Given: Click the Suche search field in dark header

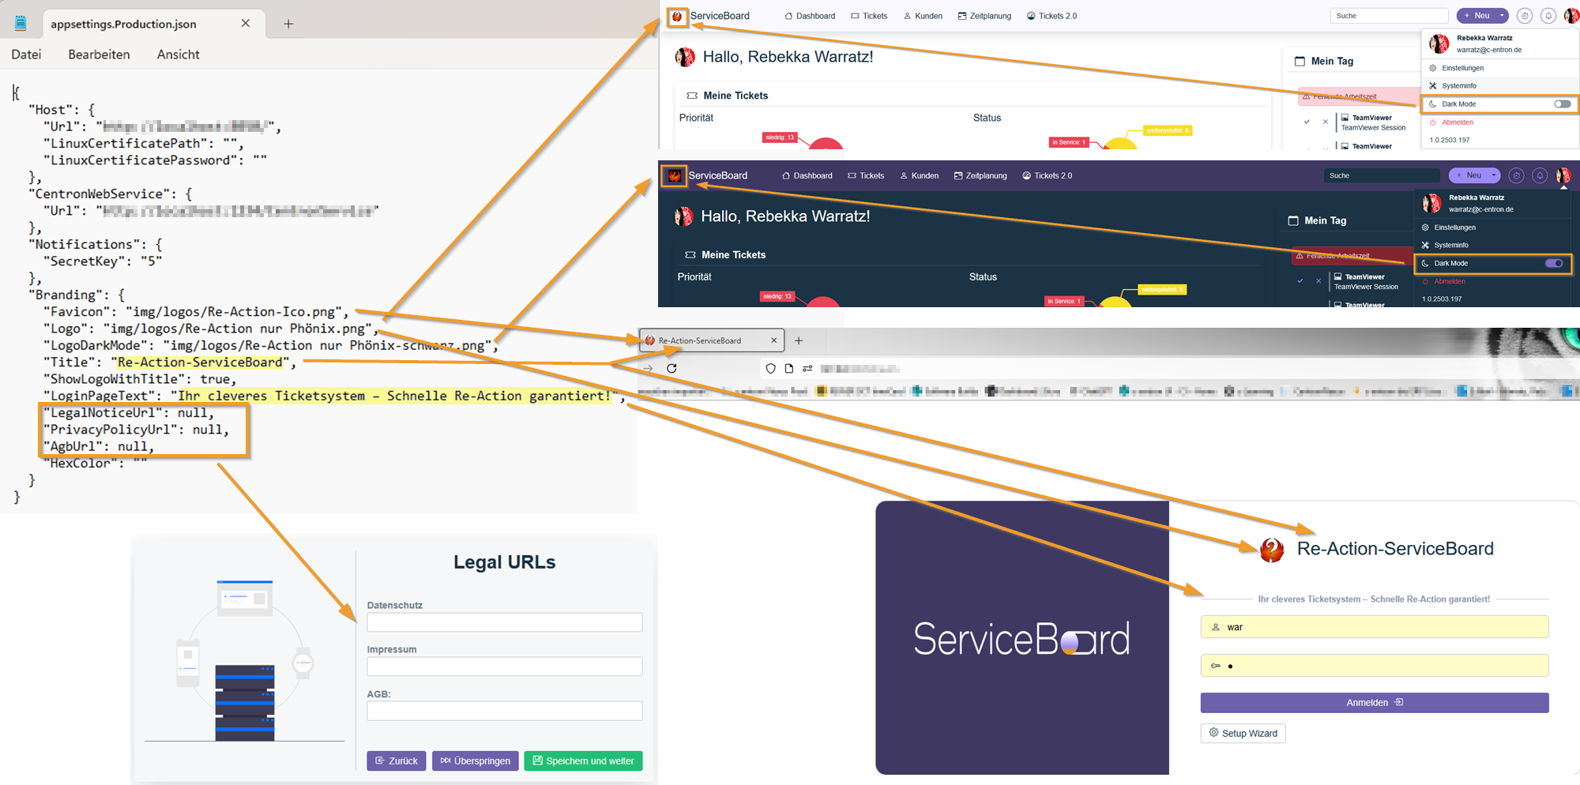Looking at the screenshot, I should tap(1381, 175).
